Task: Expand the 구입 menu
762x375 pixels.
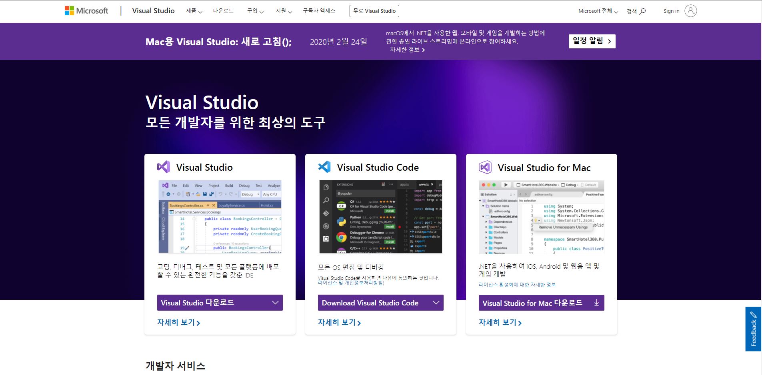Action: pos(255,11)
